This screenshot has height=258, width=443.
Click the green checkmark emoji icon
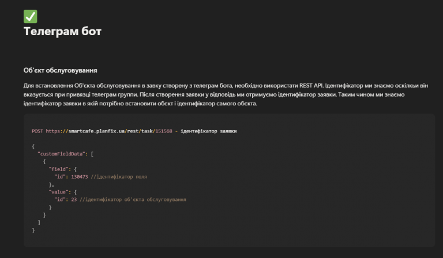[30, 16]
